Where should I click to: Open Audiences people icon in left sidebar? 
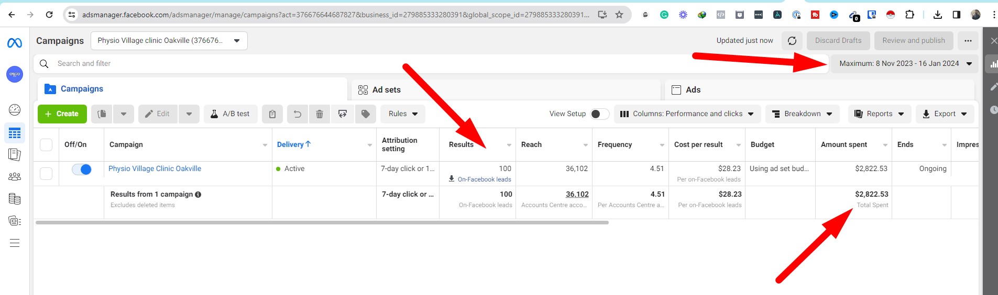15,177
